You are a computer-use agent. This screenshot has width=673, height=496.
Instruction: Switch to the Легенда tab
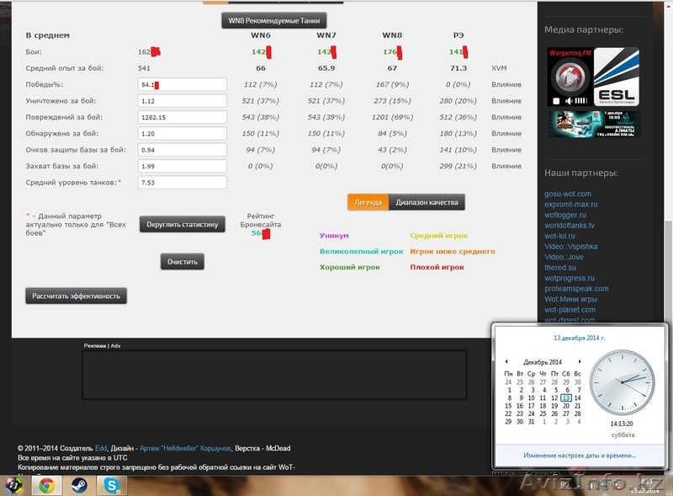pos(367,202)
